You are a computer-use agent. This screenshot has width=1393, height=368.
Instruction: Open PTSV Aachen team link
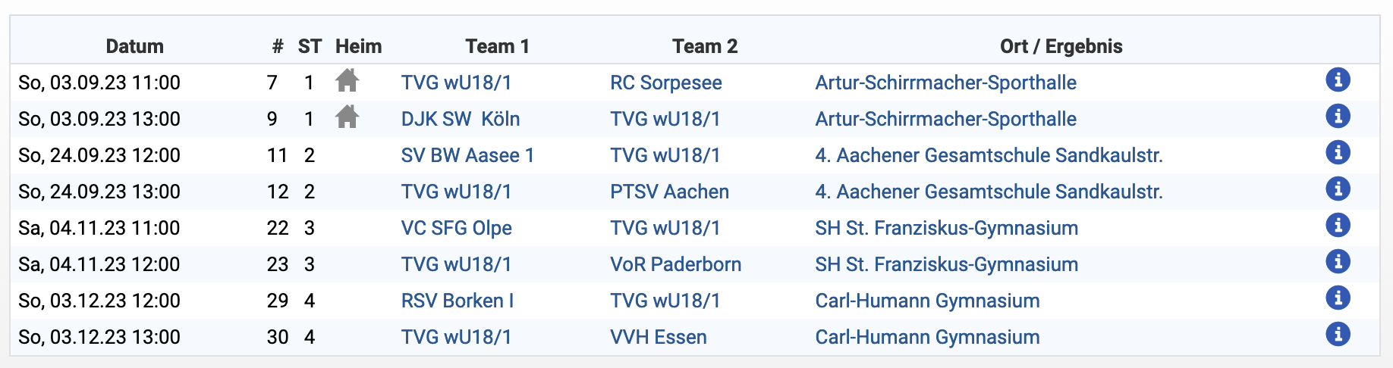(669, 192)
